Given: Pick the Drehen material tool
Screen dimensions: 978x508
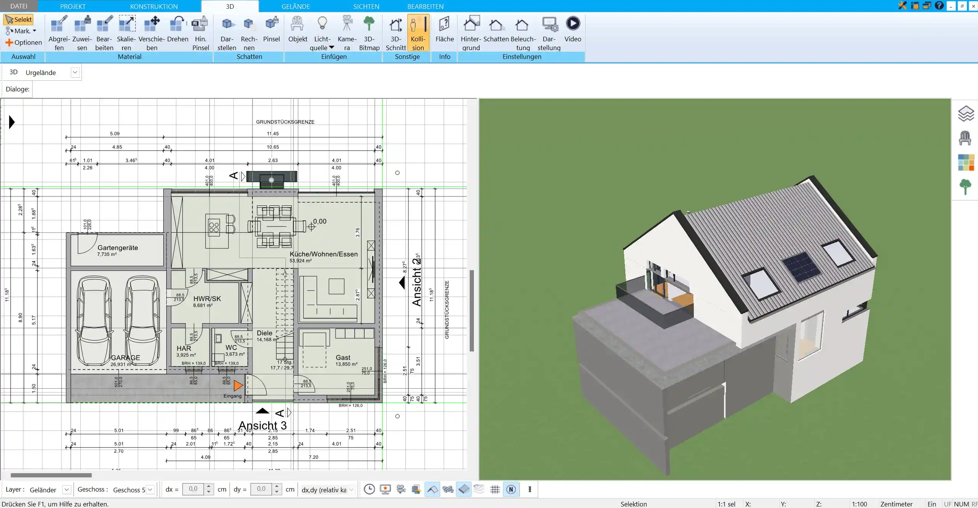Looking at the screenshot, I should point(177,29).
